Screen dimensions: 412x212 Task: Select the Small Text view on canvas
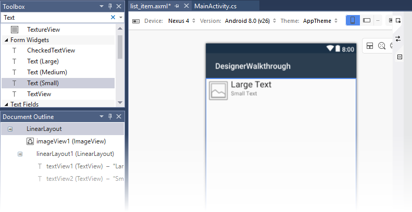click(x=244, y=94)
